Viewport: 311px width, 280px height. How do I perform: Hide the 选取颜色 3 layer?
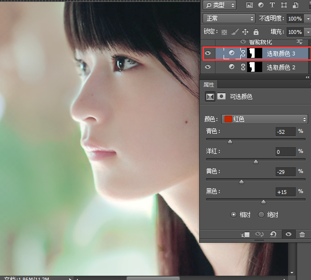[x=208, y=54]
